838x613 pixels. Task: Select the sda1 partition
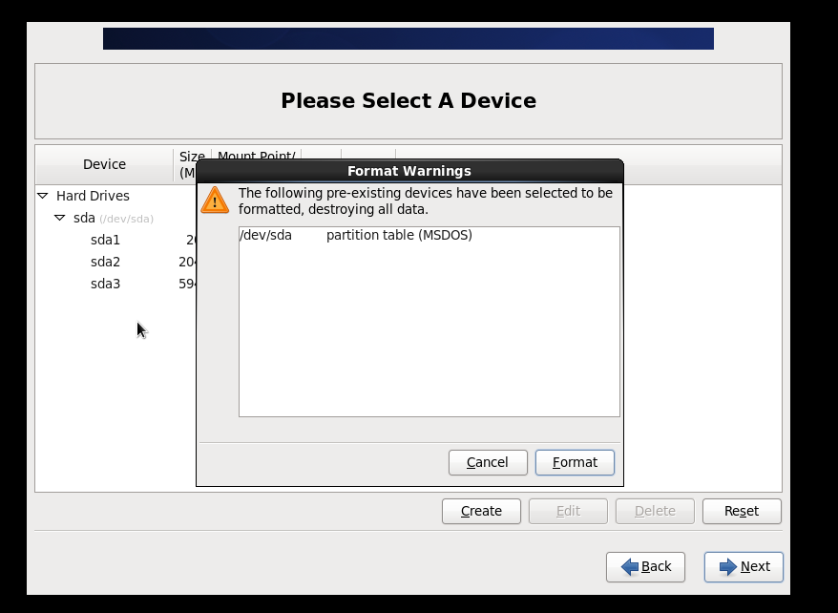point(105,240)
